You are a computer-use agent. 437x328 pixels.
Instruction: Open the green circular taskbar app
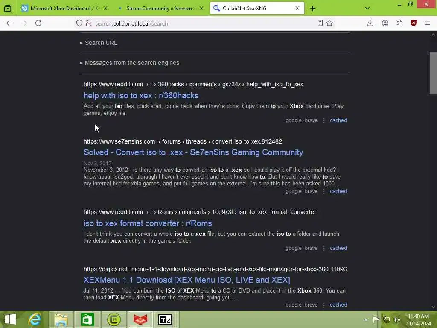click(x=114, y=319)
